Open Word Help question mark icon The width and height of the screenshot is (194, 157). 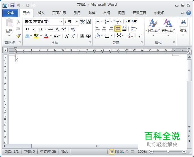pyautogui.click(x=188, y=13)
